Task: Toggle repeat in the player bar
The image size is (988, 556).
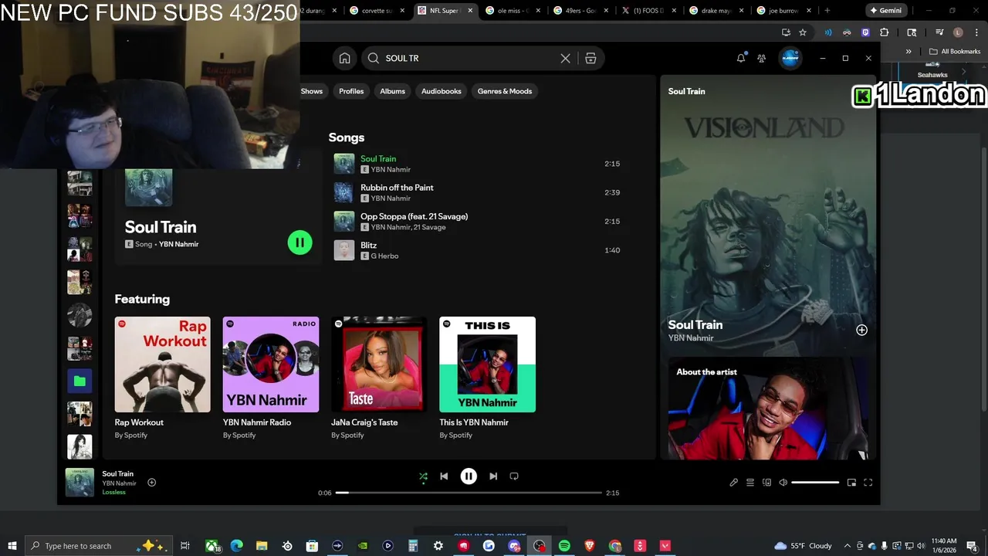Action: point(514,476)
